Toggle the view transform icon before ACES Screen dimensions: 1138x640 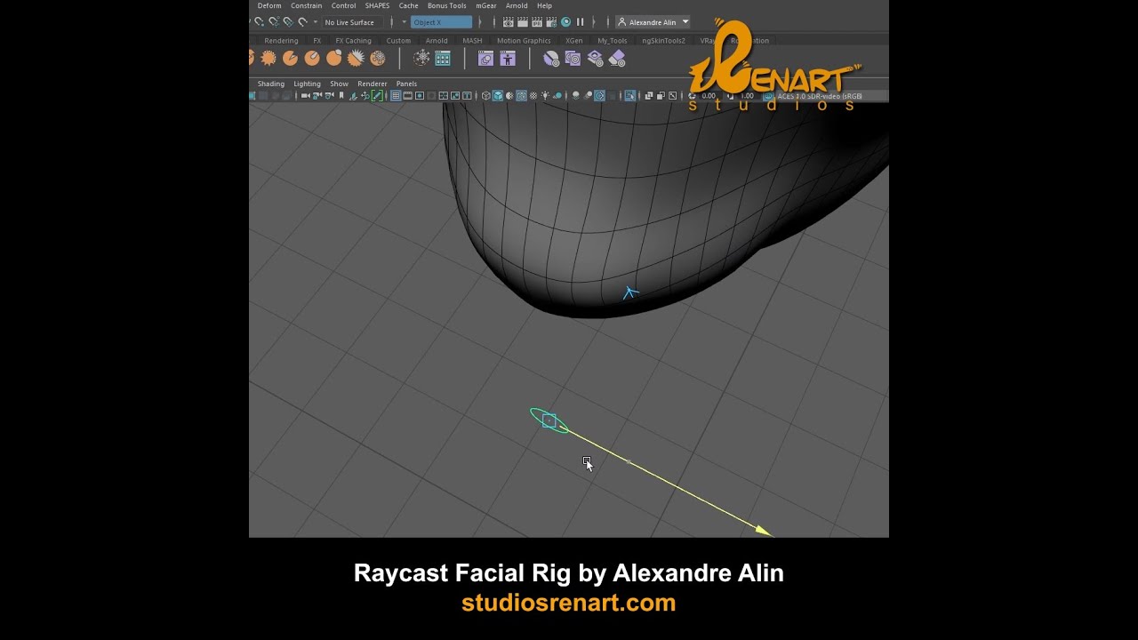click(768, 95)
